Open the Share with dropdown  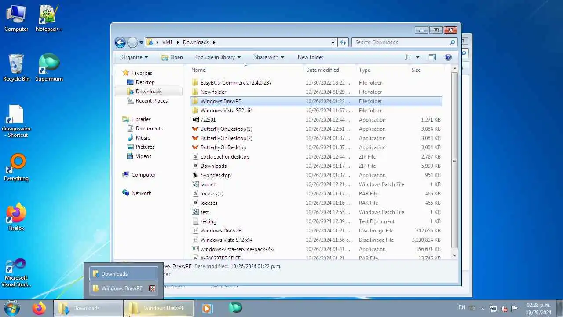(x=269, y=57)
